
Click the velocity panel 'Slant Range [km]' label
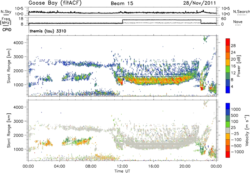[x=9, y=130]
